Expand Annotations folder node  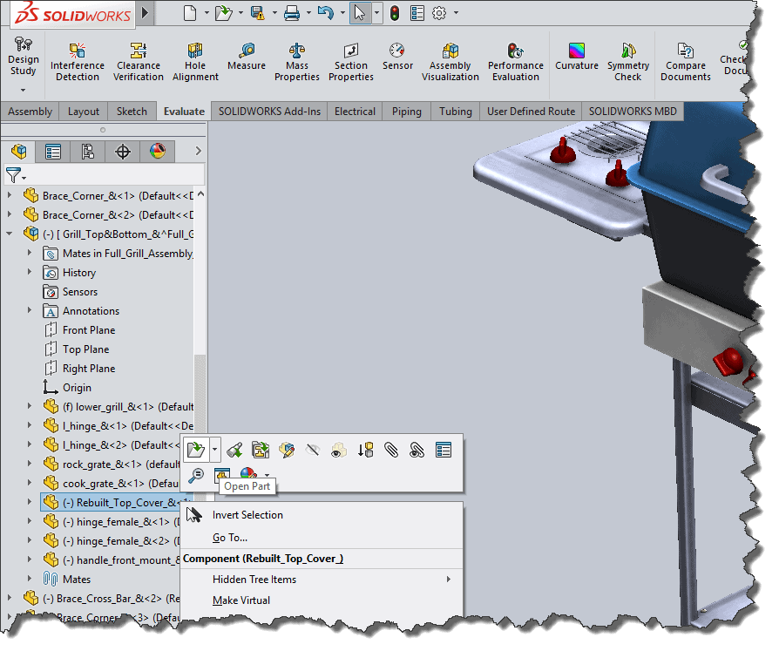point(30,310)
